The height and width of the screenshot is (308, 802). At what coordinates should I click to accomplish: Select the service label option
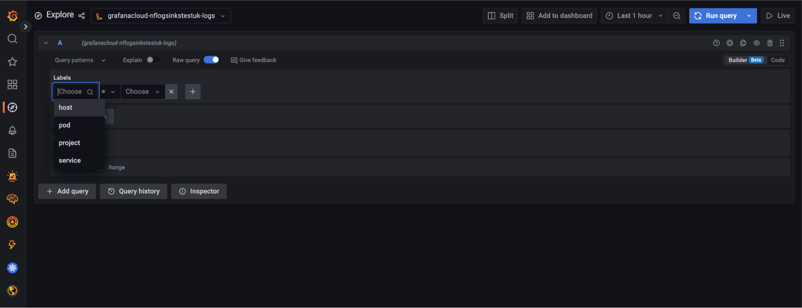point(79,160)
